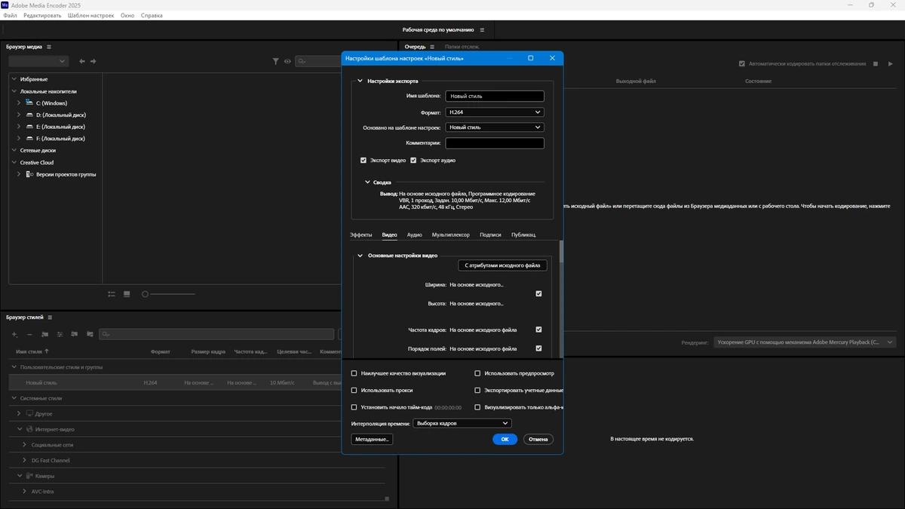
Task: Open the Media Browser path dropdown
Action: pos(38,61)
